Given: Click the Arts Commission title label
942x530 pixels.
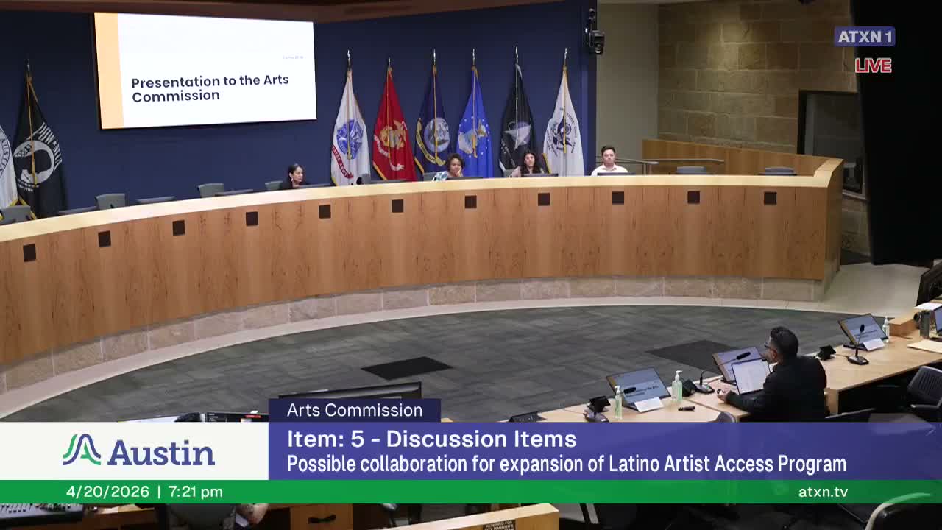Looking at the screenshot, I should pos(355,410).
